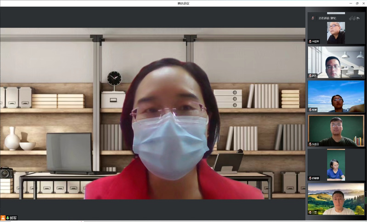Viewport: 367px width, 222px height.
Task: Minimize the Tencent Meeting window
Action: (x=350, y=3)
